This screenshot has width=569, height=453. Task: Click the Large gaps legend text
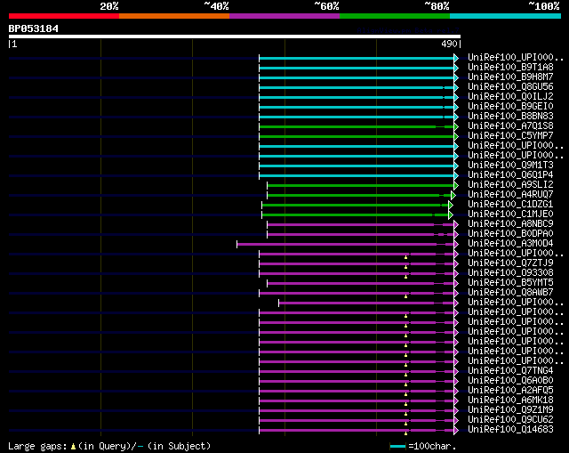(37, 446)
